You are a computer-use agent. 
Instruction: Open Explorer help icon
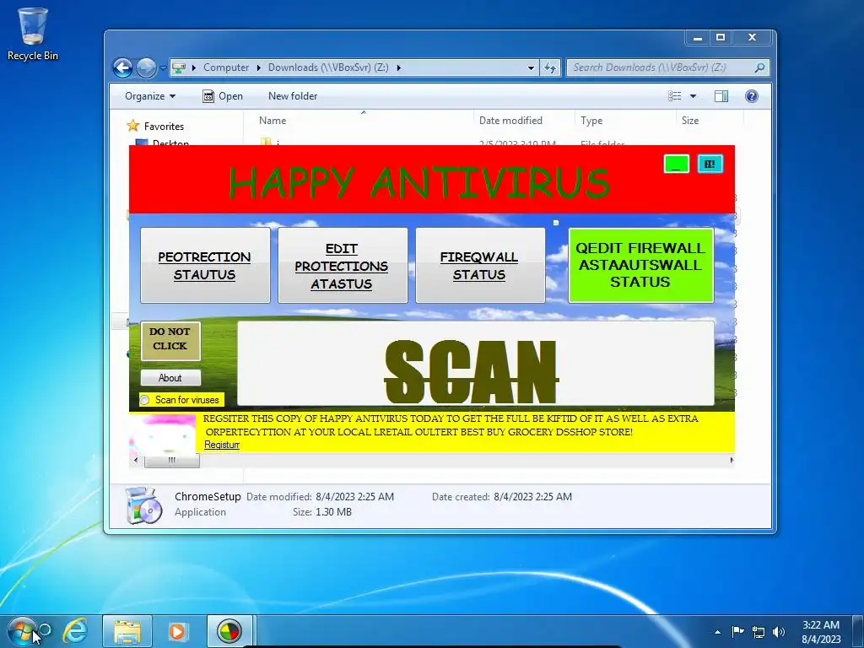751,96
